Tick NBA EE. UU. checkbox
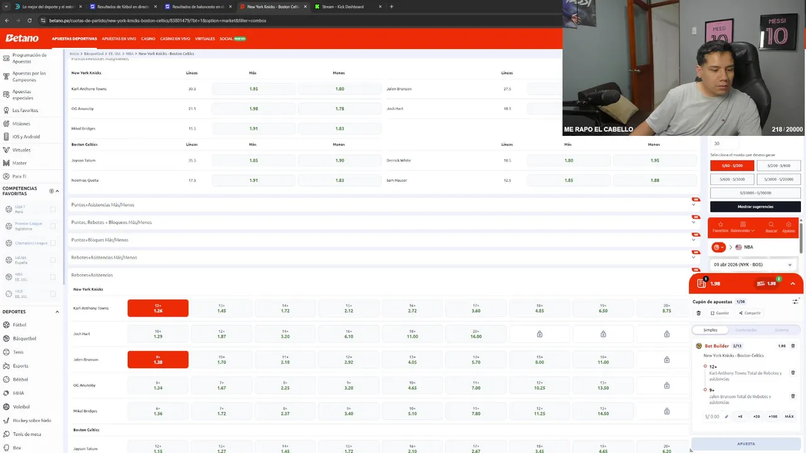806x453 pixels. coord(52,277)
